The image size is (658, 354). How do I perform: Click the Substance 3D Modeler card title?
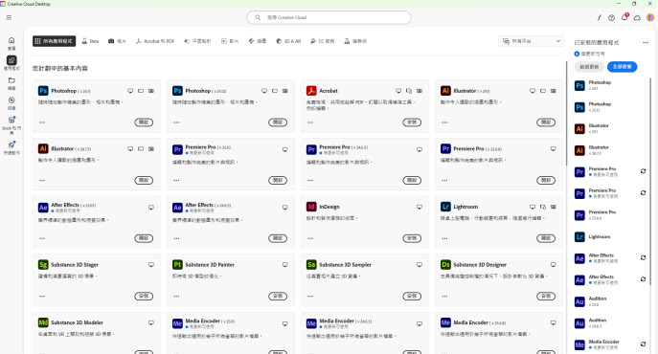[x=77, y=322]
